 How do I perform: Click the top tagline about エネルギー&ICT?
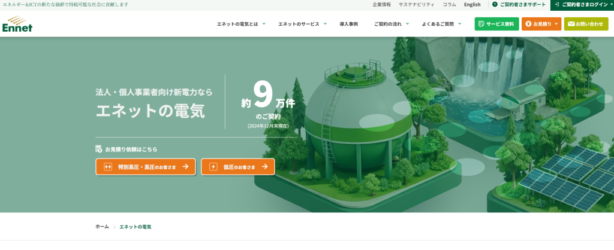click(65, 5)
